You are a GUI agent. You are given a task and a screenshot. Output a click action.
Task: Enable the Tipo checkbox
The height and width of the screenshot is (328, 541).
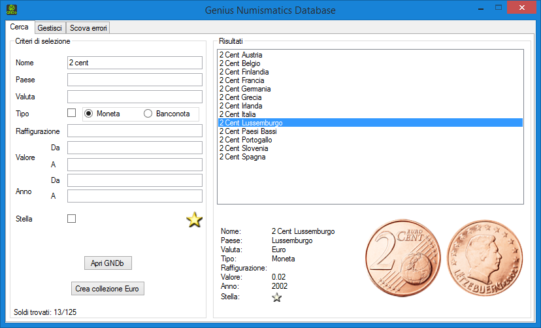(x=72, y=113)
